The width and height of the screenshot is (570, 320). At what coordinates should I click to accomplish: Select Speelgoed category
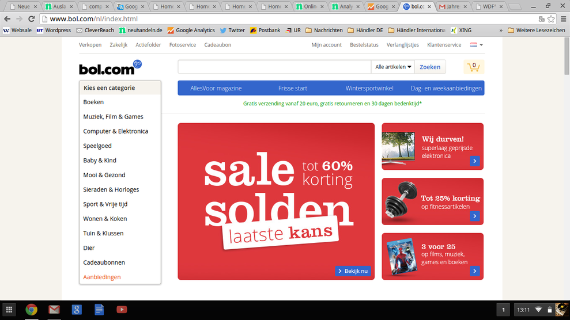point(97,146)
